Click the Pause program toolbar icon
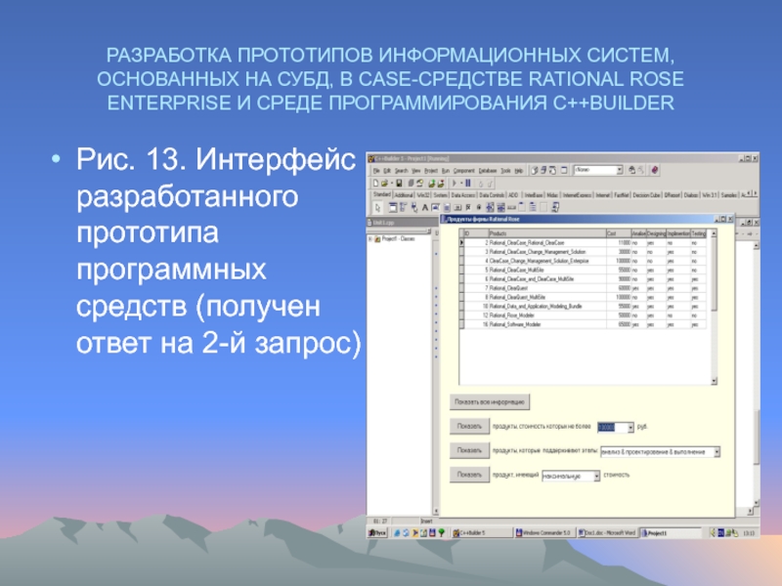 click(x=468, y=183)
